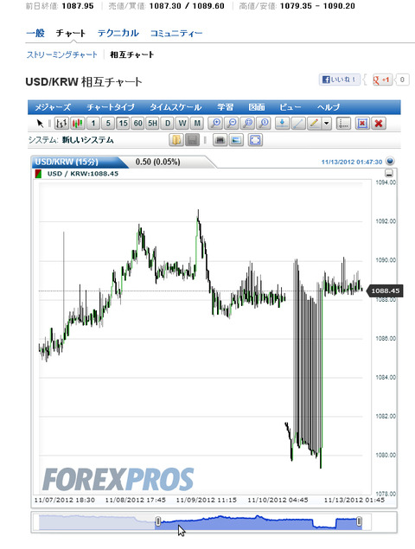The height and width of the screenshot is (549, 415).
Task: Click the zoom in magnifier icon
Action: point(215,124)
